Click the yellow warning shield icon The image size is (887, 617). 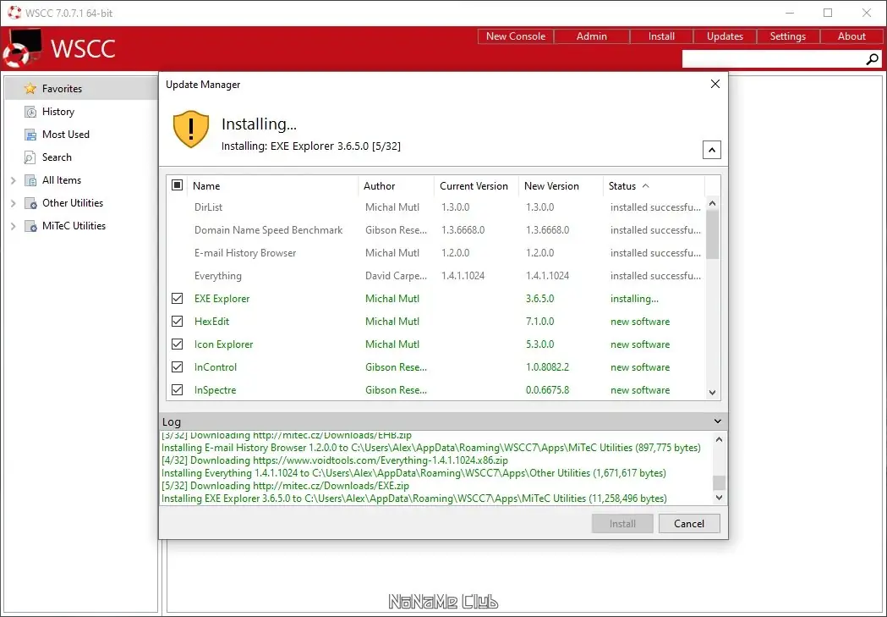190,129
